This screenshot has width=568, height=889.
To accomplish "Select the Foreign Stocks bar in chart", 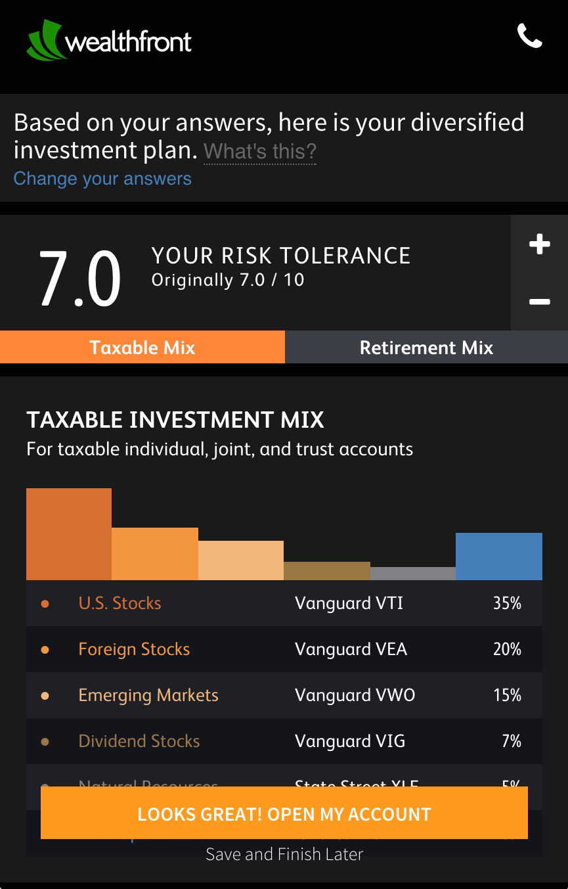I will coord(155,554).
